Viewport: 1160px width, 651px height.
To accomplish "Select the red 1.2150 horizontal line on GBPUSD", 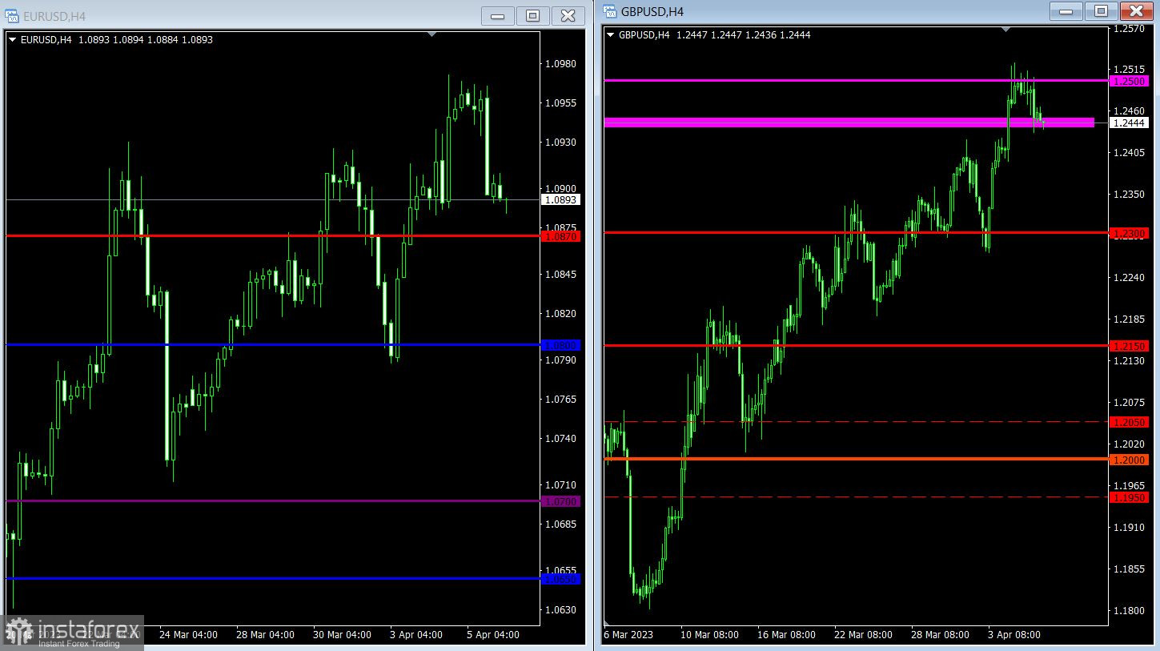I will [856, 346].
